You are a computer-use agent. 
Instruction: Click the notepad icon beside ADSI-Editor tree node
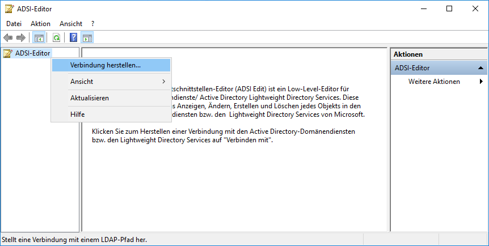coord(8,53)
